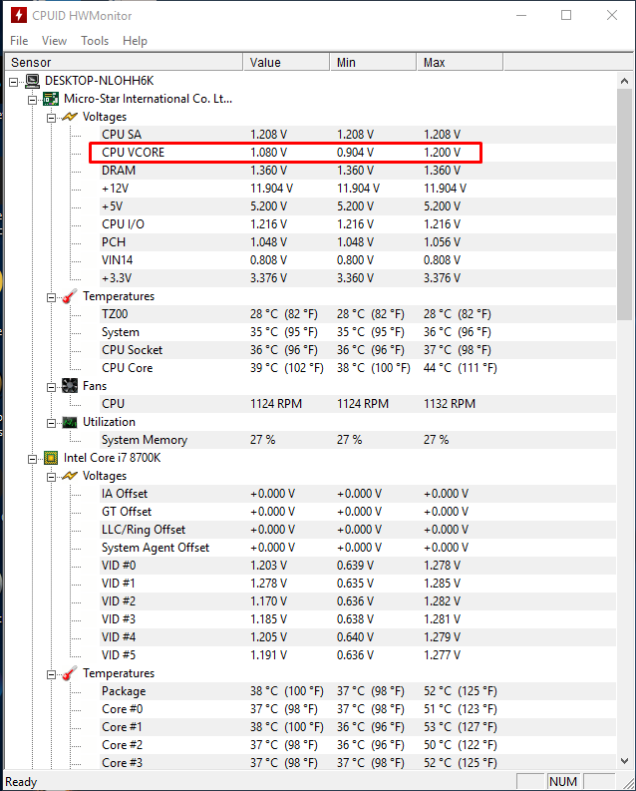The width and height of the screenshot is (636, 791).
Task: Click the CPUID HWMonitor title bar logo
Action: 19,15
